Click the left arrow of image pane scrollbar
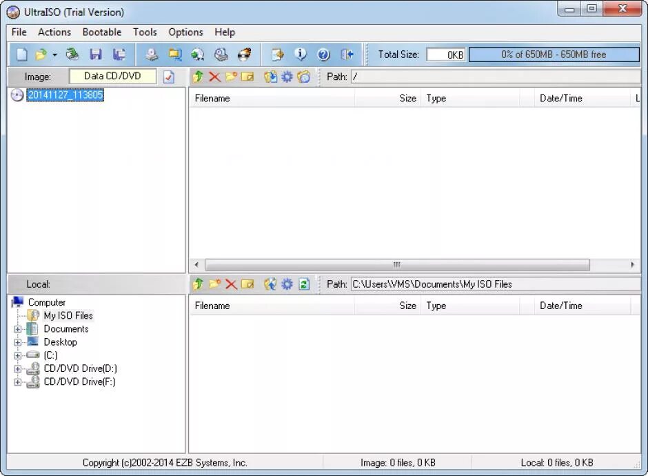 click(196, 265)
